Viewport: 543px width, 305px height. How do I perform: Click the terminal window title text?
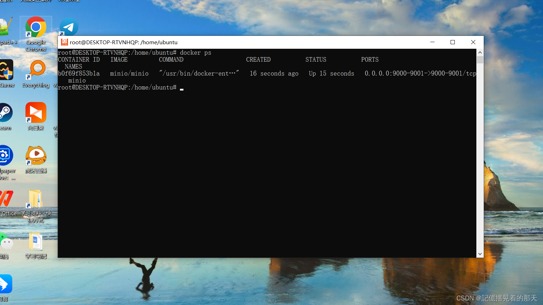[123, 42]
